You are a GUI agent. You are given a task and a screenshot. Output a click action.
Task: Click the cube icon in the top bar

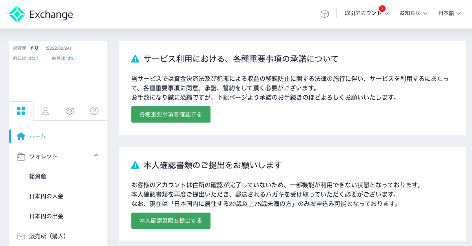pyautogui.click(x=324, y=13)
